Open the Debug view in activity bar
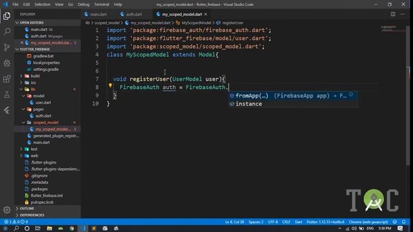 click(x=7, y=63)
